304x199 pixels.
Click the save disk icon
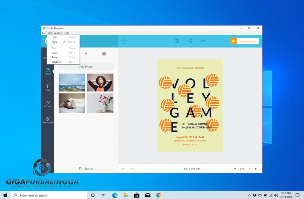(x=177, y=41)
